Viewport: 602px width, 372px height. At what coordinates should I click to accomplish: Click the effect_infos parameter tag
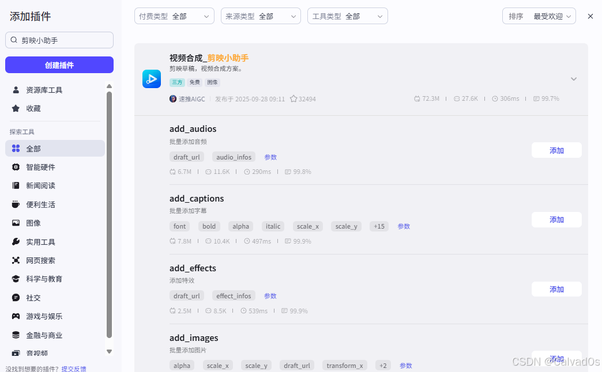[x=234, y=295]
